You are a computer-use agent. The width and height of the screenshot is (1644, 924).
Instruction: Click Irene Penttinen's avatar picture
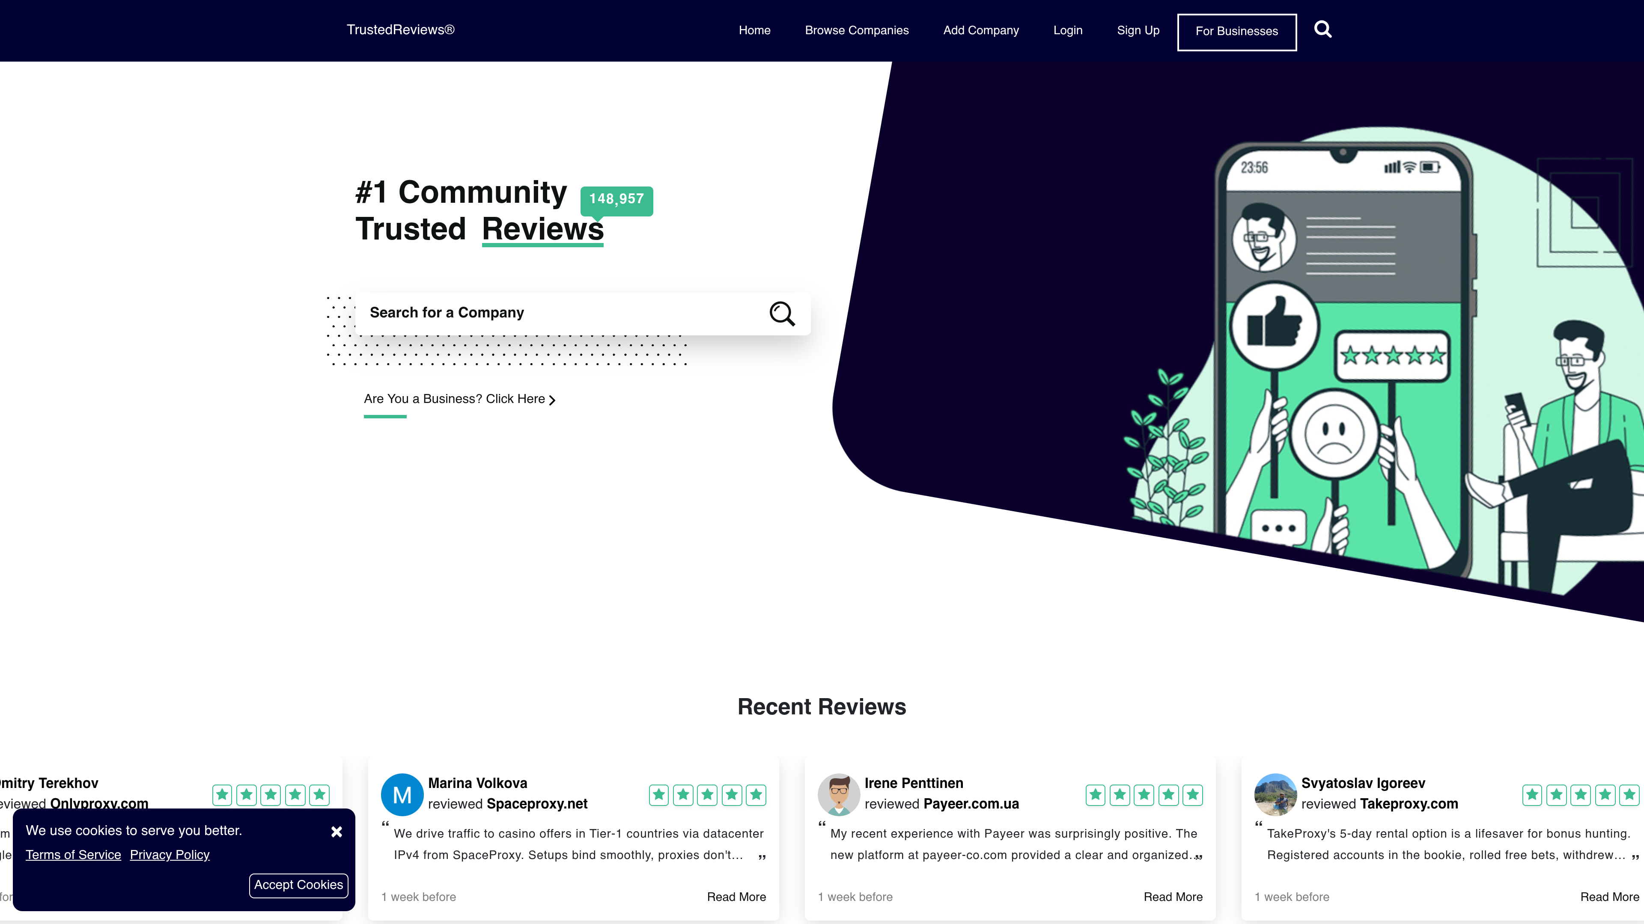pos(839,794)
